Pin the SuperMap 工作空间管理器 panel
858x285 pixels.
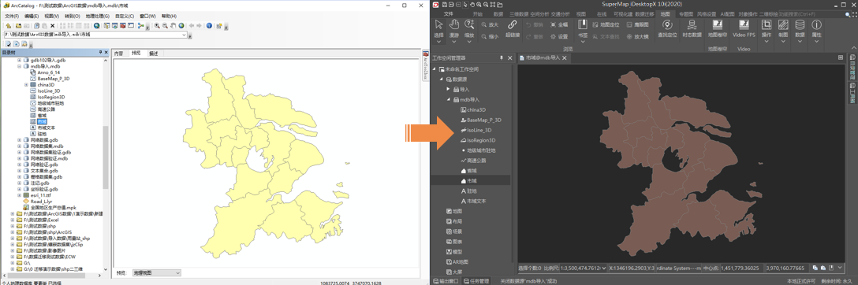(x=502, y=58)
